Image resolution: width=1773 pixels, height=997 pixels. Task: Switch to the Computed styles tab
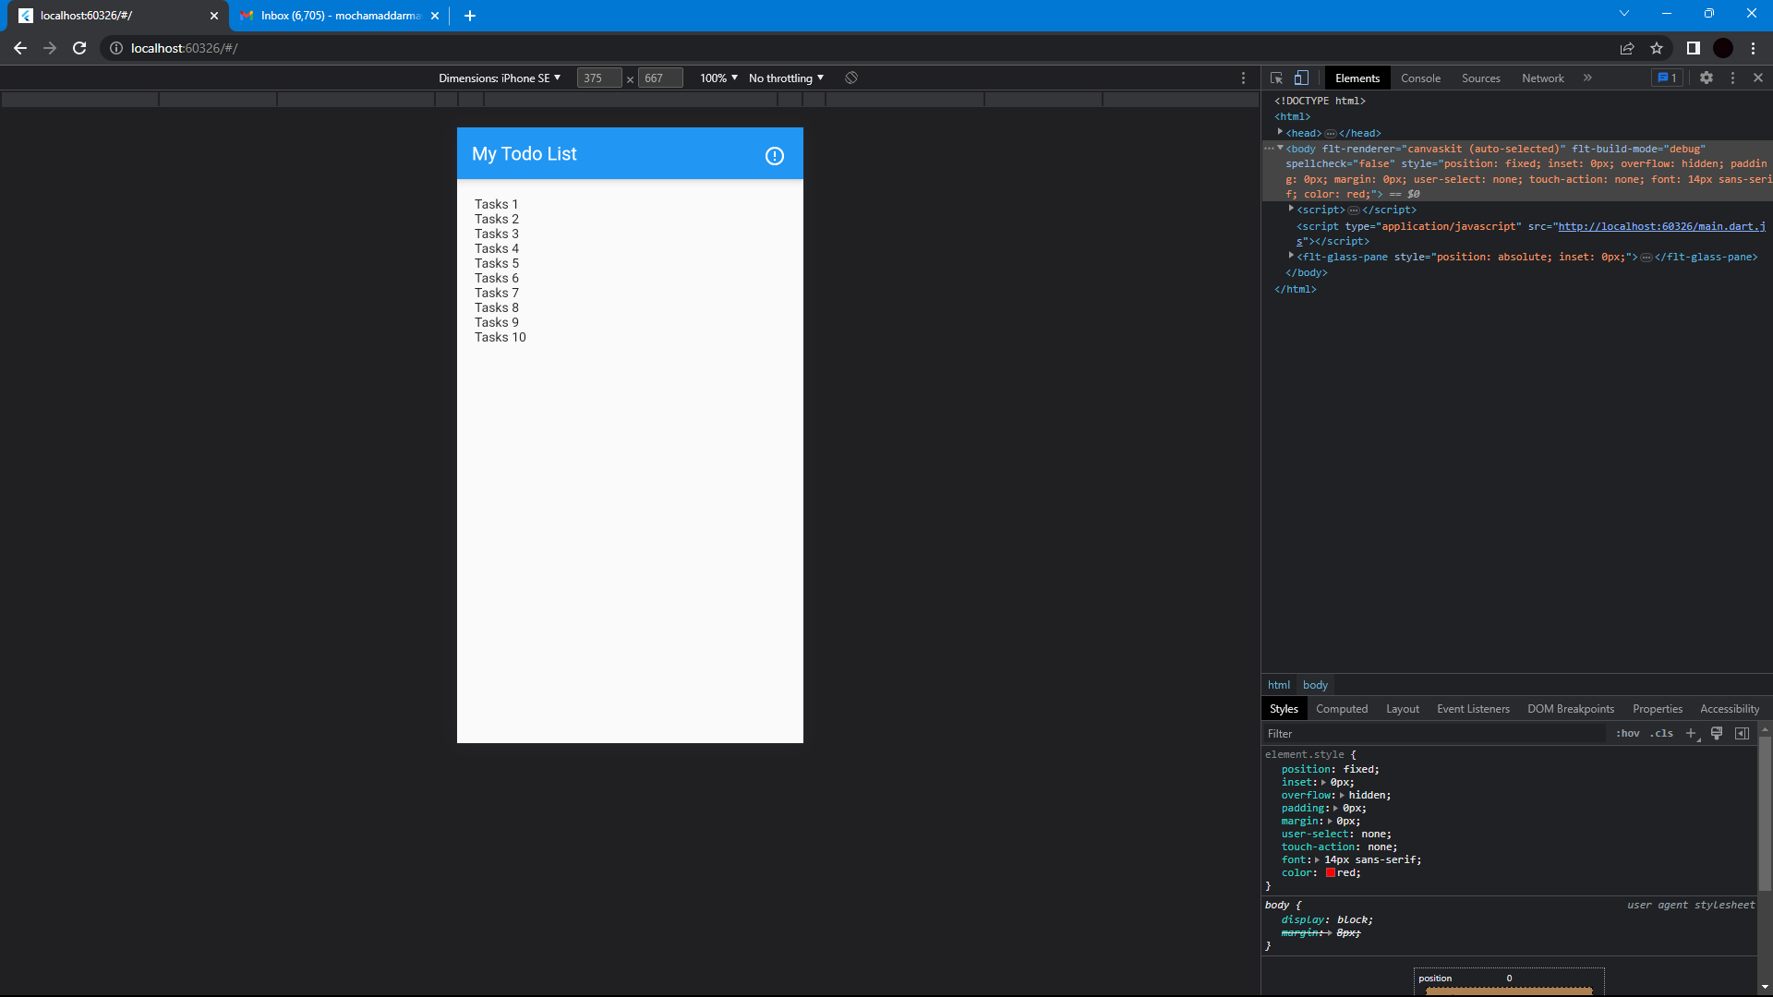(1341, 708)
